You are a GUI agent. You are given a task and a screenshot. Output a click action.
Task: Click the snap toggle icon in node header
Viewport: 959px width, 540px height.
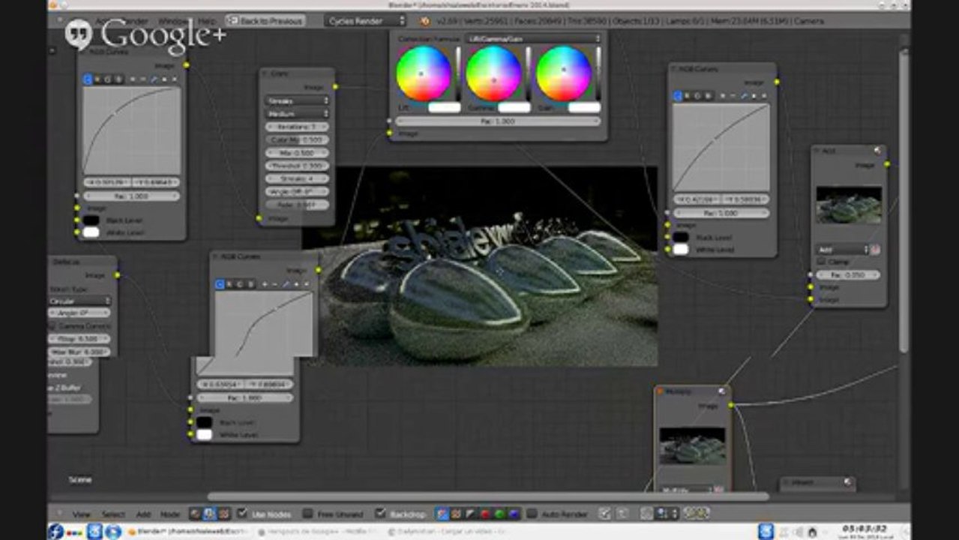click(x=646, y=514)
